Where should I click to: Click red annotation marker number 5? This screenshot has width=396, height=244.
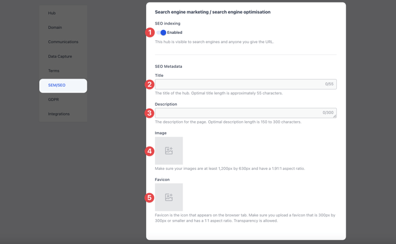point(150,197)
